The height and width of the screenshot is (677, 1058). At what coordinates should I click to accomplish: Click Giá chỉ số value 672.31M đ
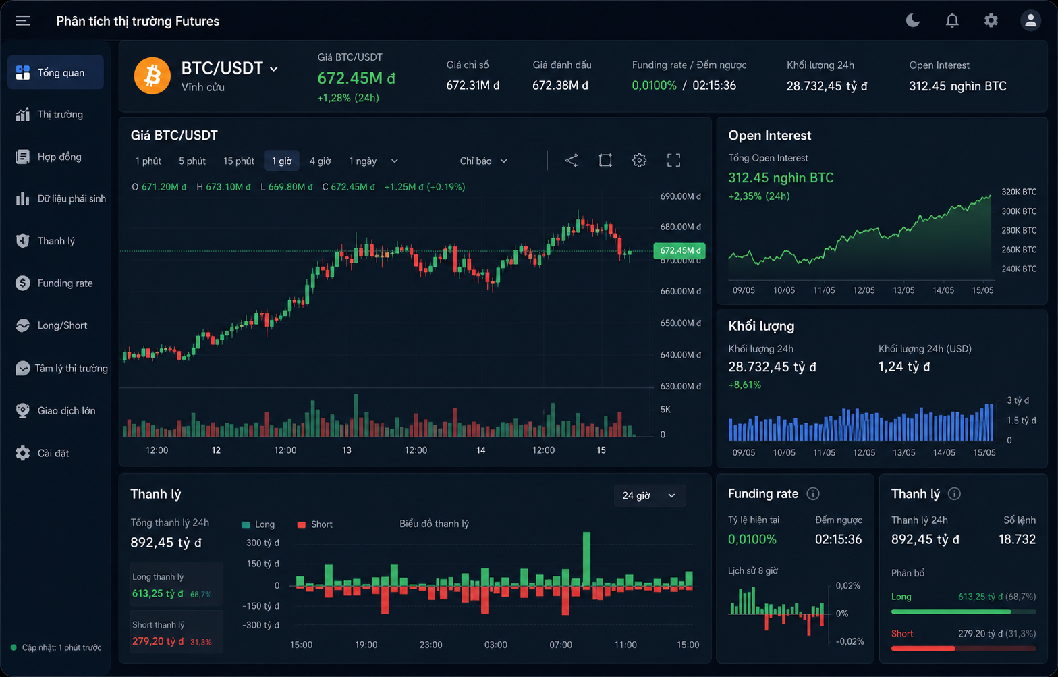click(x=472, y=86)
